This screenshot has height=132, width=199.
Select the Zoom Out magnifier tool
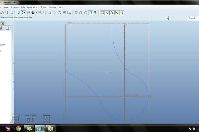[x=45, y=12]
